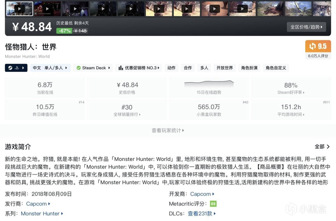Open the flying wyvern screenshot thumbnail
The height and width of the screenshot is (221, 336).
(x=298, y=9)
